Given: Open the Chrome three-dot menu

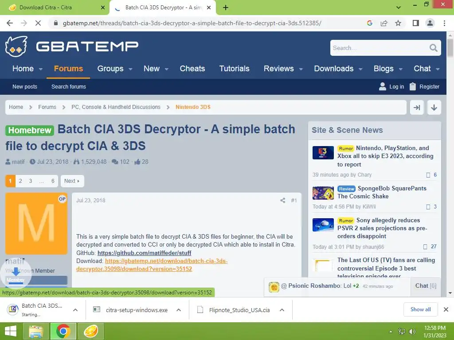Looking at the screenshot, I should point(444,23).
